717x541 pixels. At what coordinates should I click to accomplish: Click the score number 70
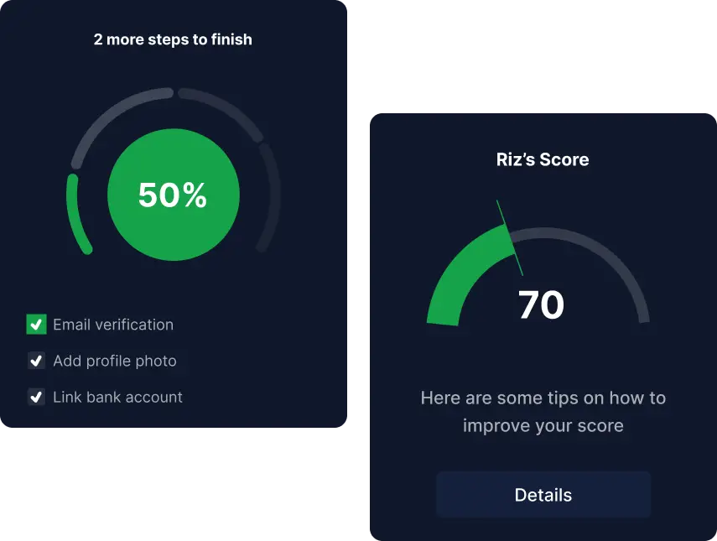541,305
